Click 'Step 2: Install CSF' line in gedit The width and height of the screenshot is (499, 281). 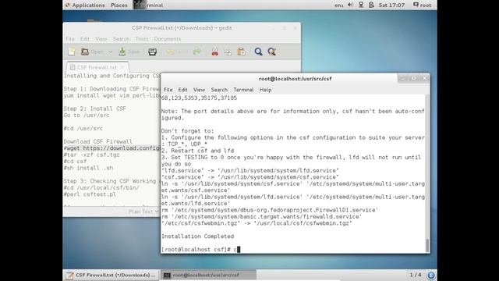[95, 108]
